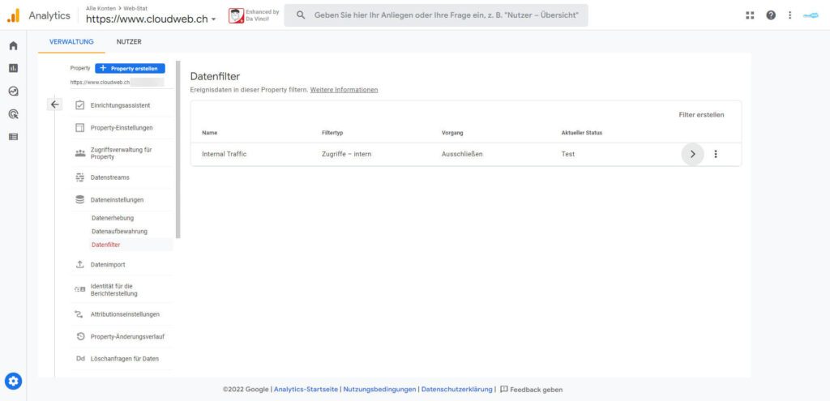Click the Alle Konten breadcrumb
Screen dimensions: 830x401
click(x=101, y=8)
